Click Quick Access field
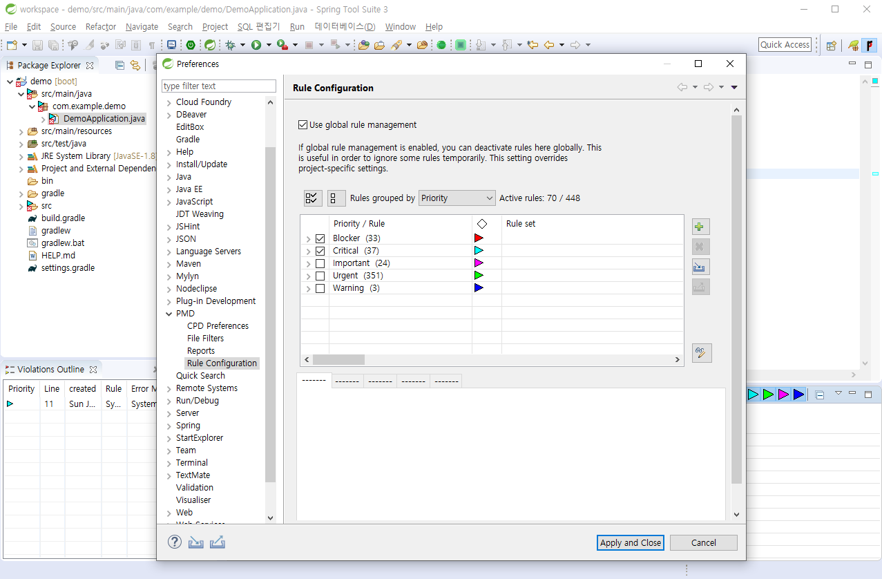 [785, 45]
